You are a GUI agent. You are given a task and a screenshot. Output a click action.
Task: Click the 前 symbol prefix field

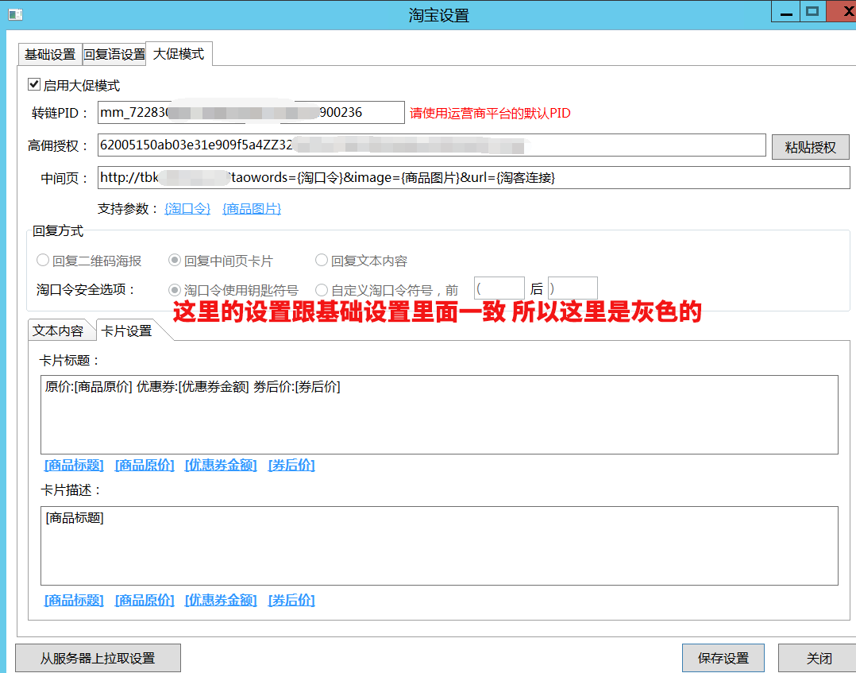499,288
